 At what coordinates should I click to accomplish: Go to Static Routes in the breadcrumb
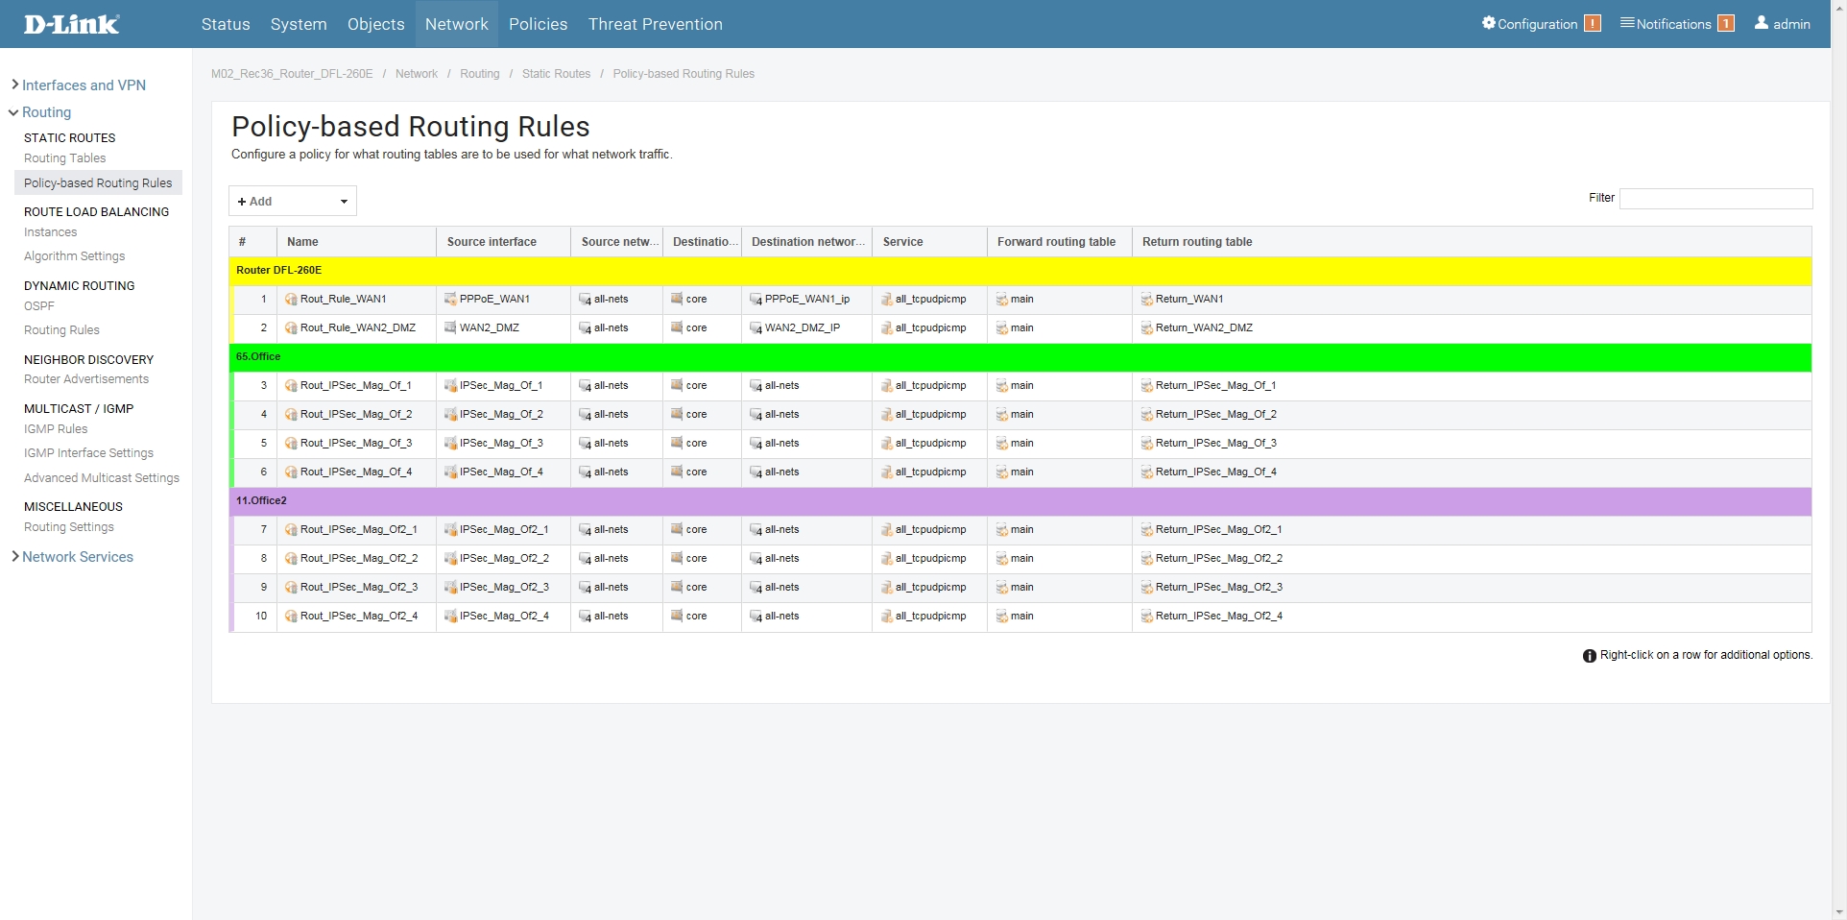(556, 74)
